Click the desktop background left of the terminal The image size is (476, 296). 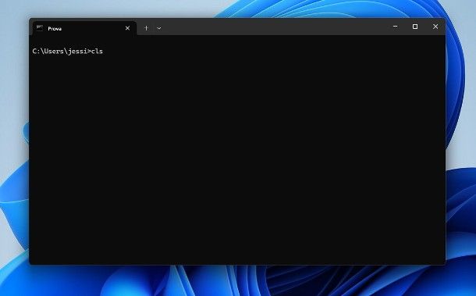click(14, 146)
